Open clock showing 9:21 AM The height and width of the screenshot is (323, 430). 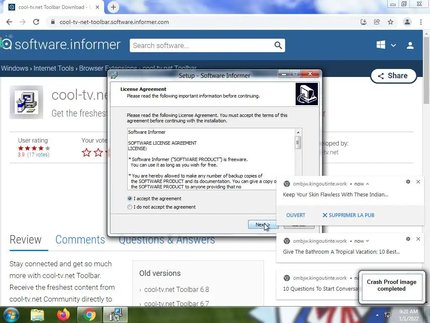pos(409,315)
